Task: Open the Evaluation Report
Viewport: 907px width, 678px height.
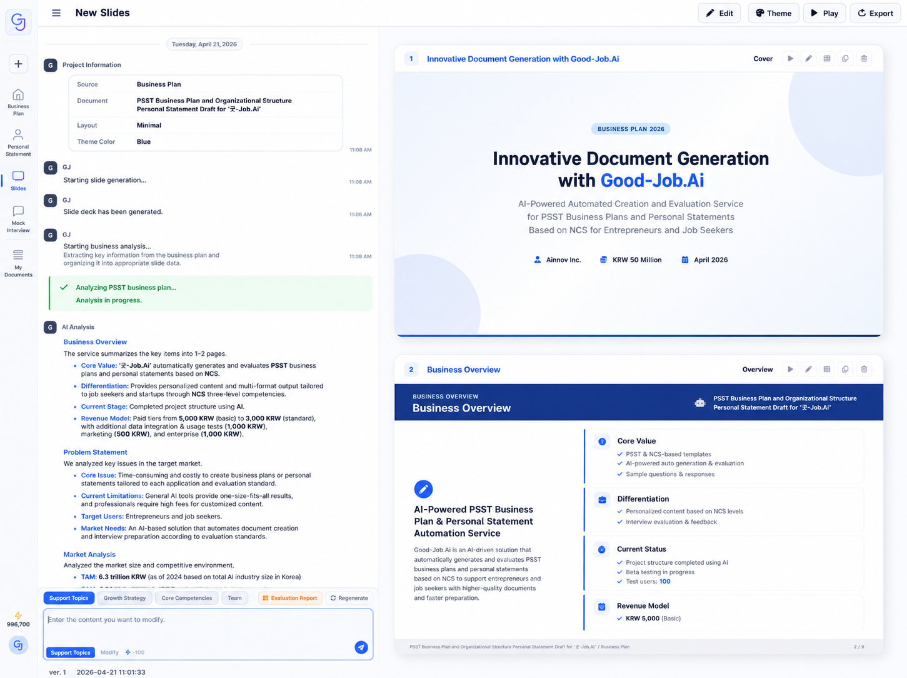Action: [x=290, y=598]
